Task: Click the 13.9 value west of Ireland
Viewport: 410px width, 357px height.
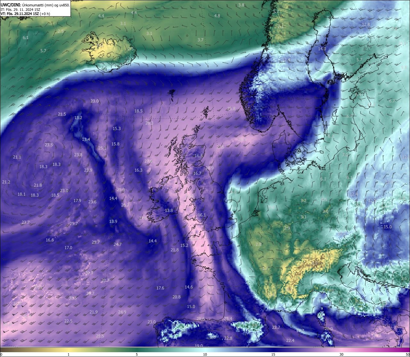Action: click(113, 221)
